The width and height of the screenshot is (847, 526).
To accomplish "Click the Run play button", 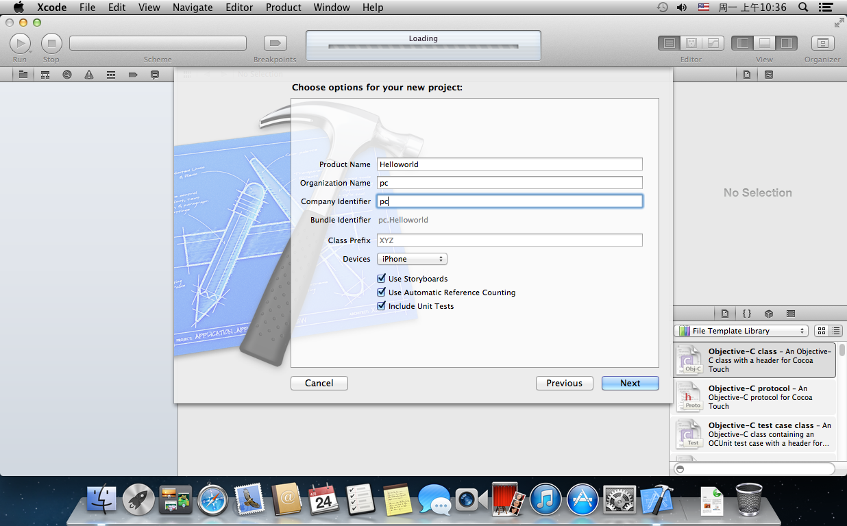I will coord(20,43).
